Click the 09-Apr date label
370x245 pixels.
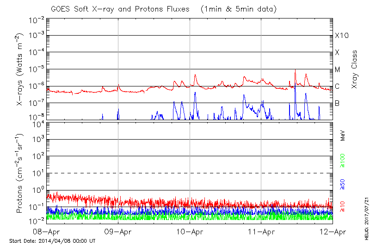pos(118,232)
